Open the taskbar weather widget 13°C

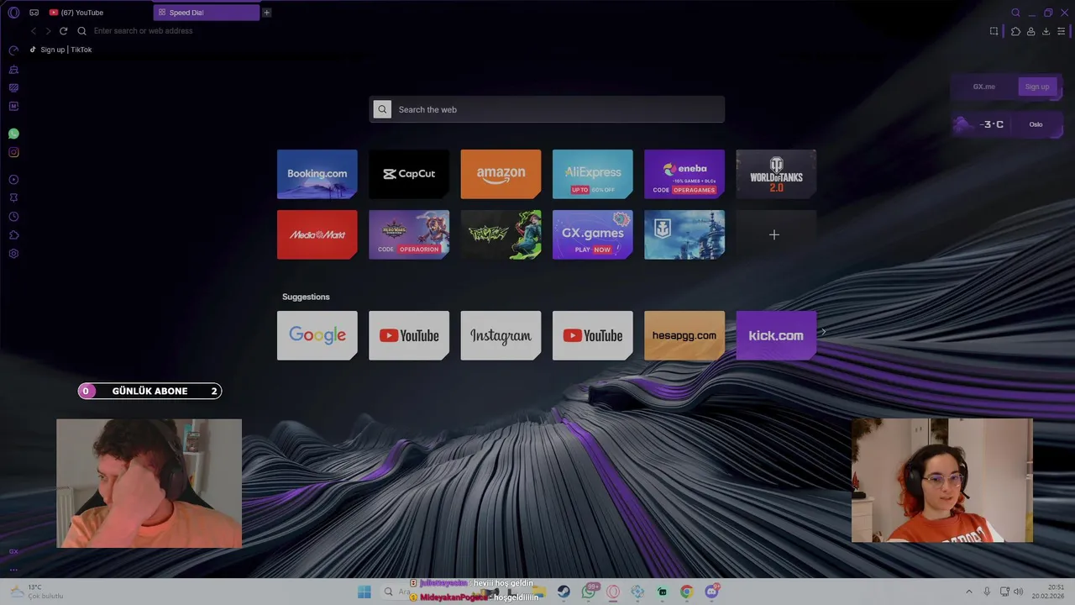[x=35, y=592]
